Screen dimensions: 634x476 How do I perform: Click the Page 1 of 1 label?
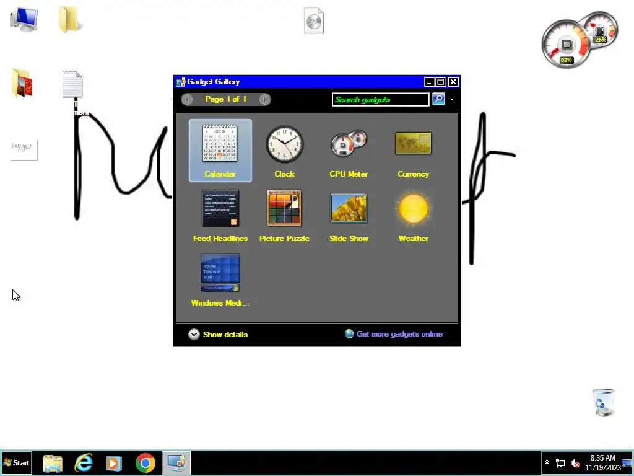225,99
